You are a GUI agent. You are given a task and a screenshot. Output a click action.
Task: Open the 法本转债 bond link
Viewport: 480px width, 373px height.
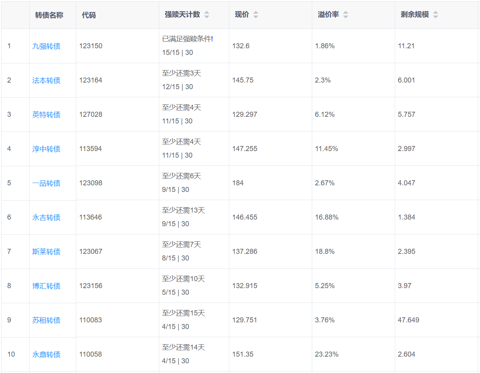pos(46,81)
